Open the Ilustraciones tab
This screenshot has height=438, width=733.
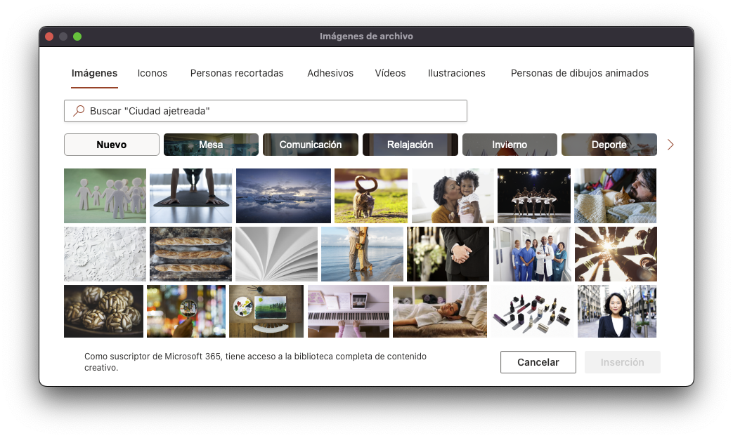(457, 73)
